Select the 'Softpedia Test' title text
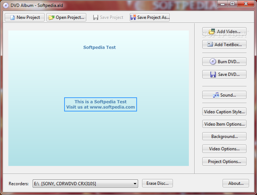The width and height of the screenshot is (257, 195). [99, 47]
